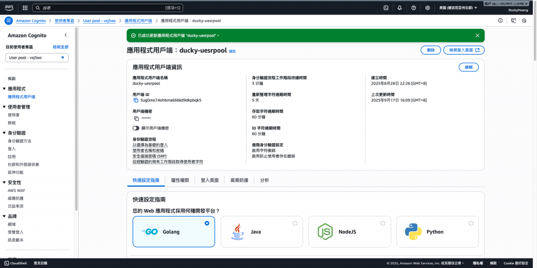This screenshot has width=537, height=268.
Task: Open 群組 in the sidebar
Action: pyautogui.click(x=12, y=123)
